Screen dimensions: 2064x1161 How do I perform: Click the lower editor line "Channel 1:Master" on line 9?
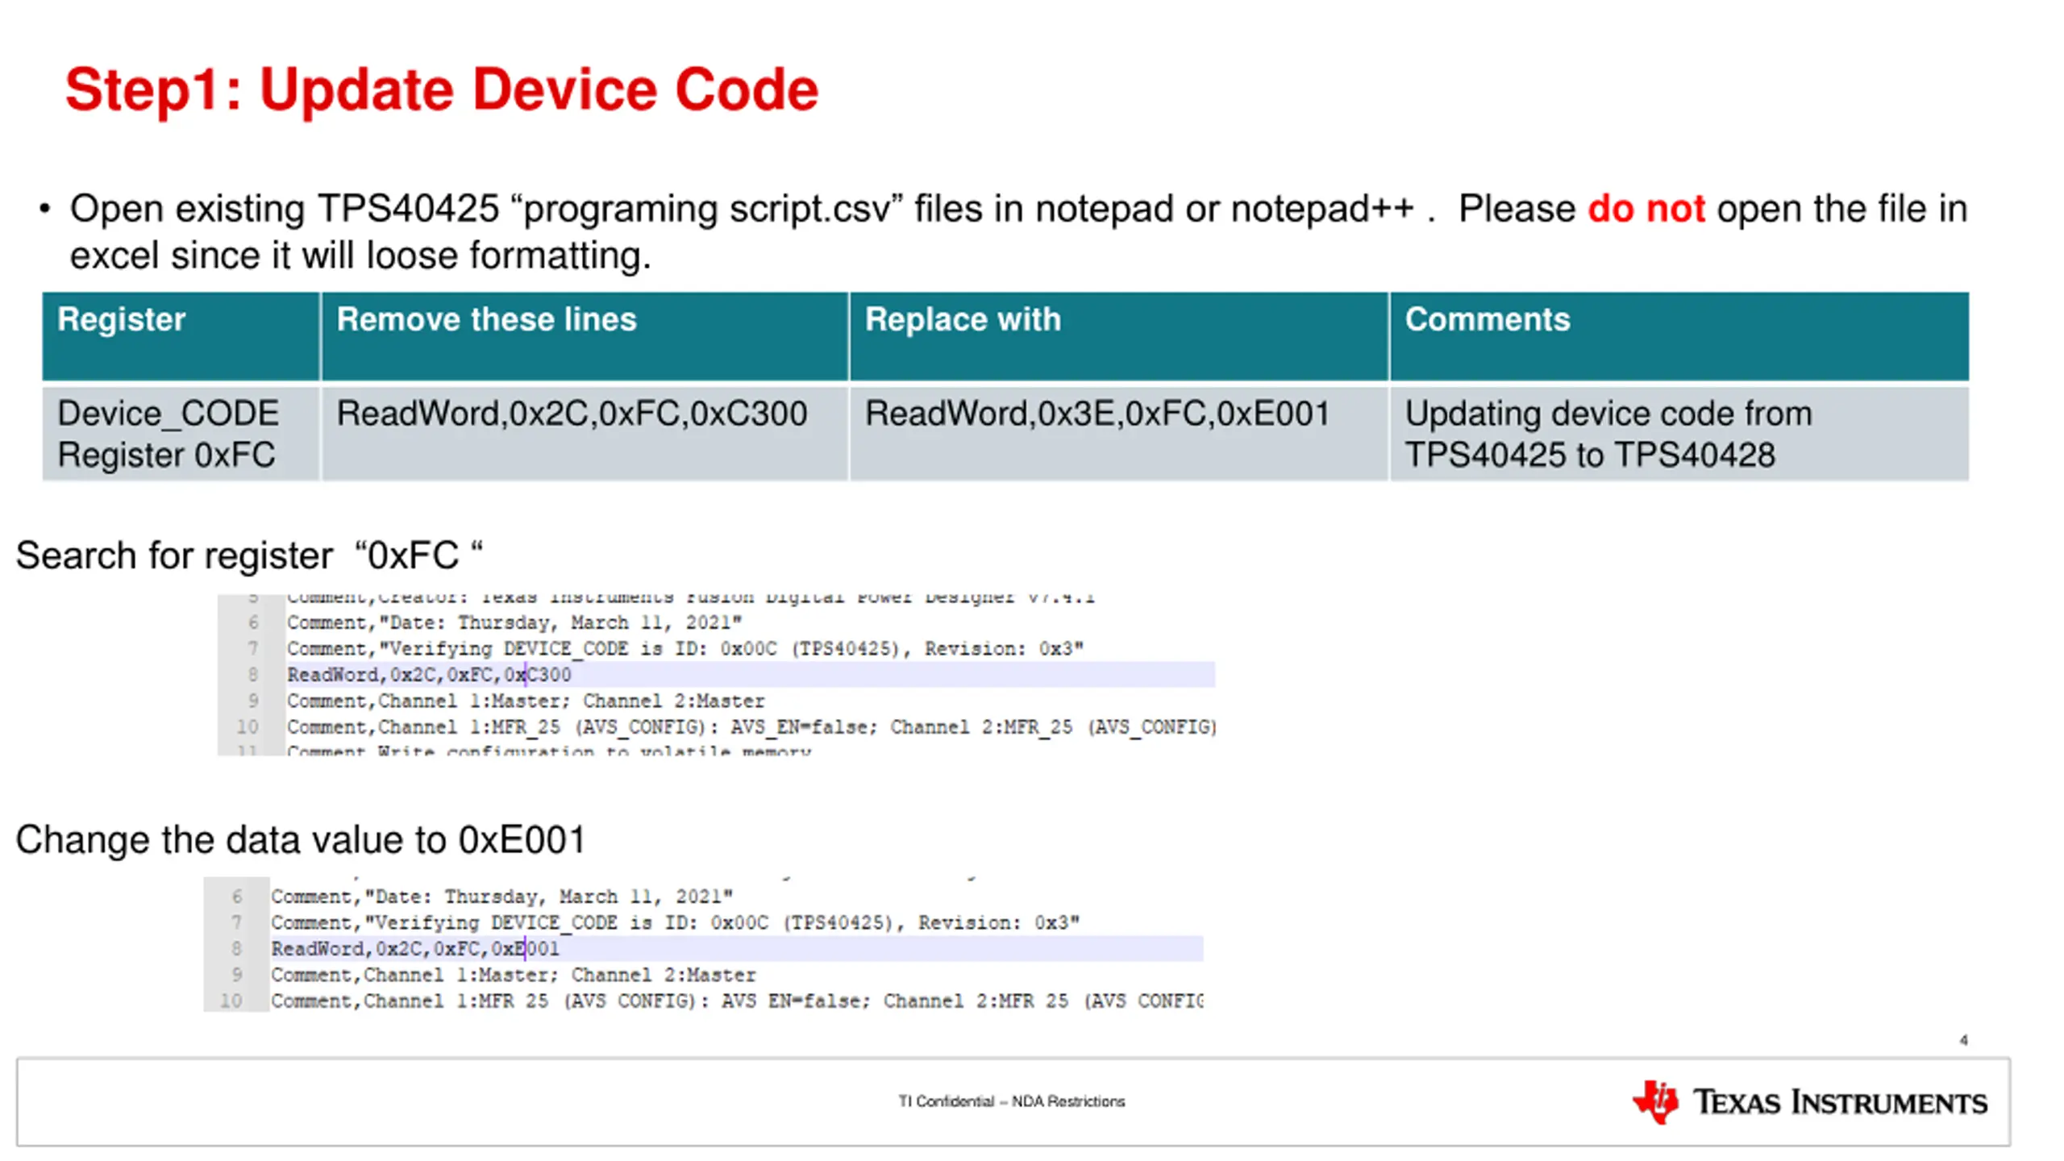(x=514, y=976)
